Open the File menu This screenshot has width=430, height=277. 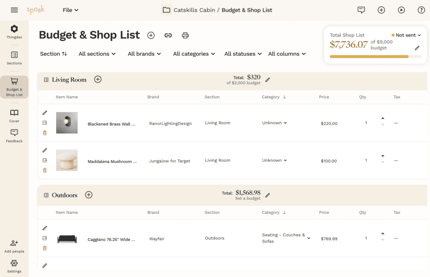[70, 10]
